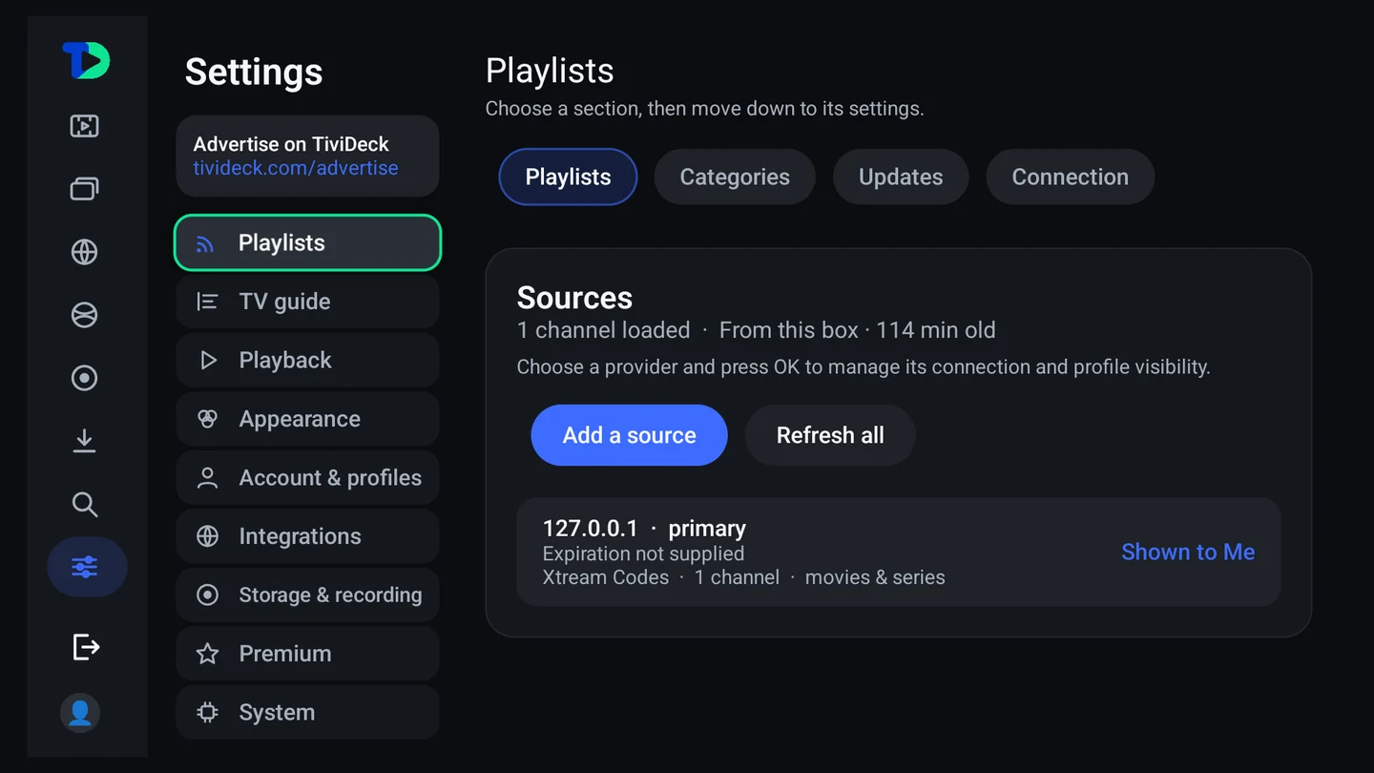
Task: Open System settings
Action: pyautogui.click(x=307, y=713)
